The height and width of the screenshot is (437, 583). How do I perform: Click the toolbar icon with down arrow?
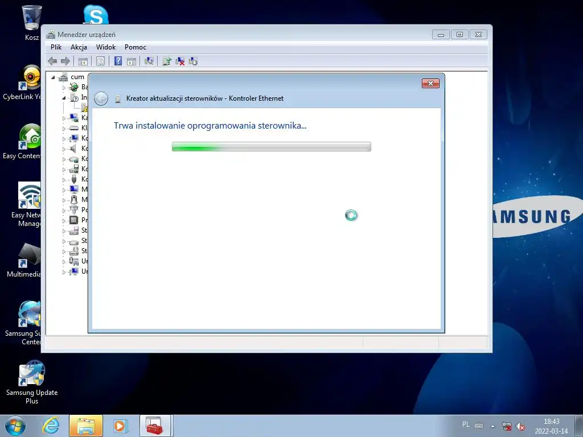193,61
